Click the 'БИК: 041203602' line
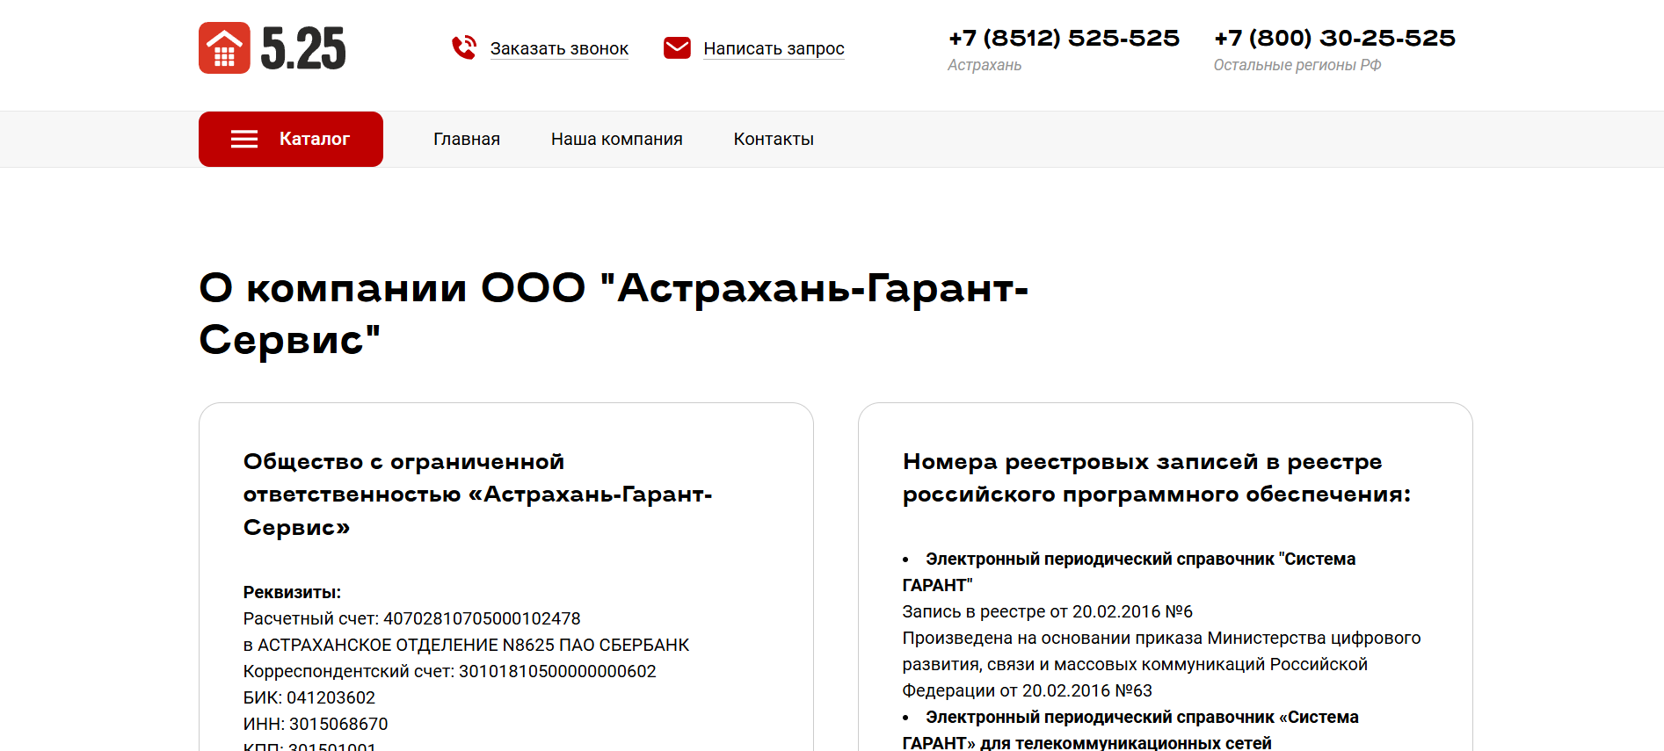The width and height of the screenshot is (1664, 751). (309, 697)
